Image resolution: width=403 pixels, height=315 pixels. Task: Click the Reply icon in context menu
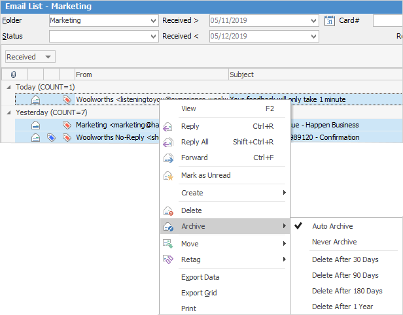pyautogui.click(x=169, y=126)
